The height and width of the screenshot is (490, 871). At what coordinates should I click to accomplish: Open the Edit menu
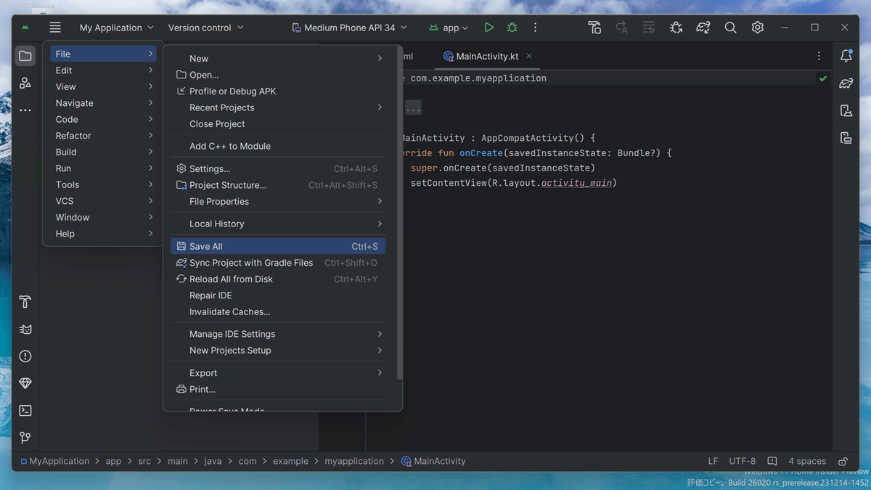tap(104, 70)
